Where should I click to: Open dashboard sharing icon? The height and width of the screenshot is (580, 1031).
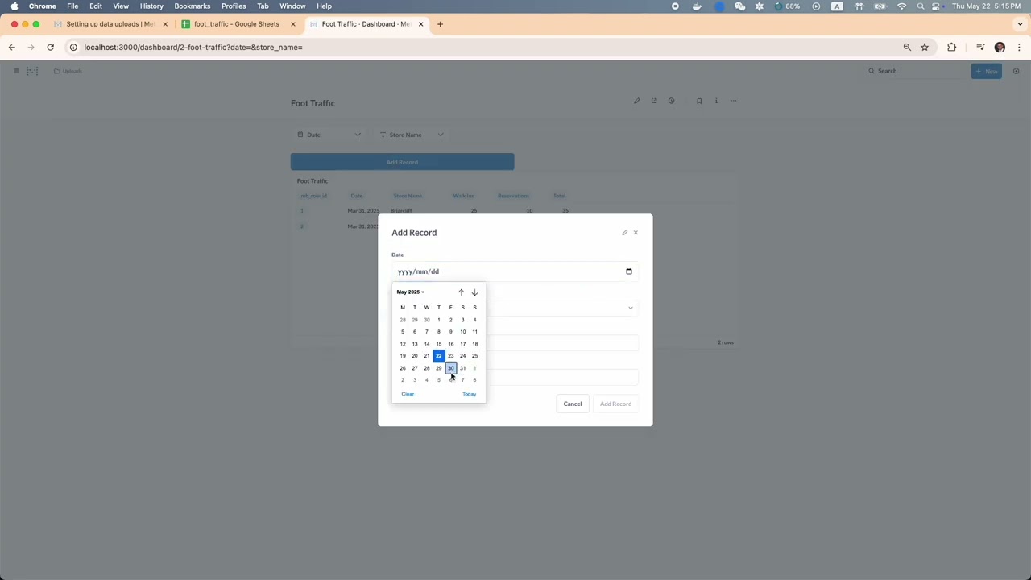654,101
